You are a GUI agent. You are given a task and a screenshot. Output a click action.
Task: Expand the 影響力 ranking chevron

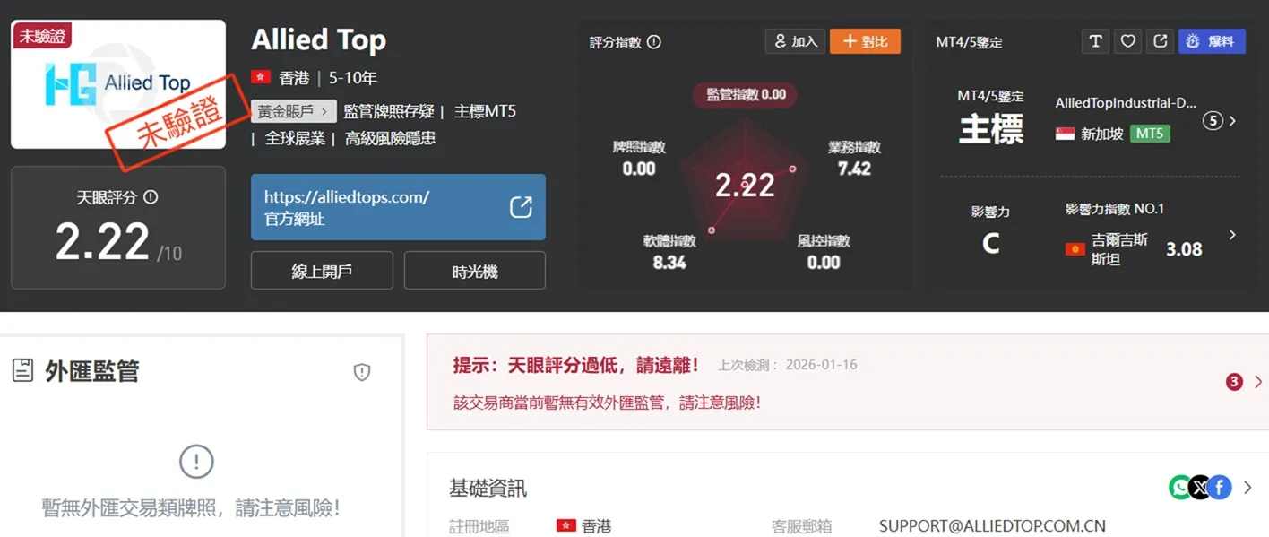[x=1233, y=235]
